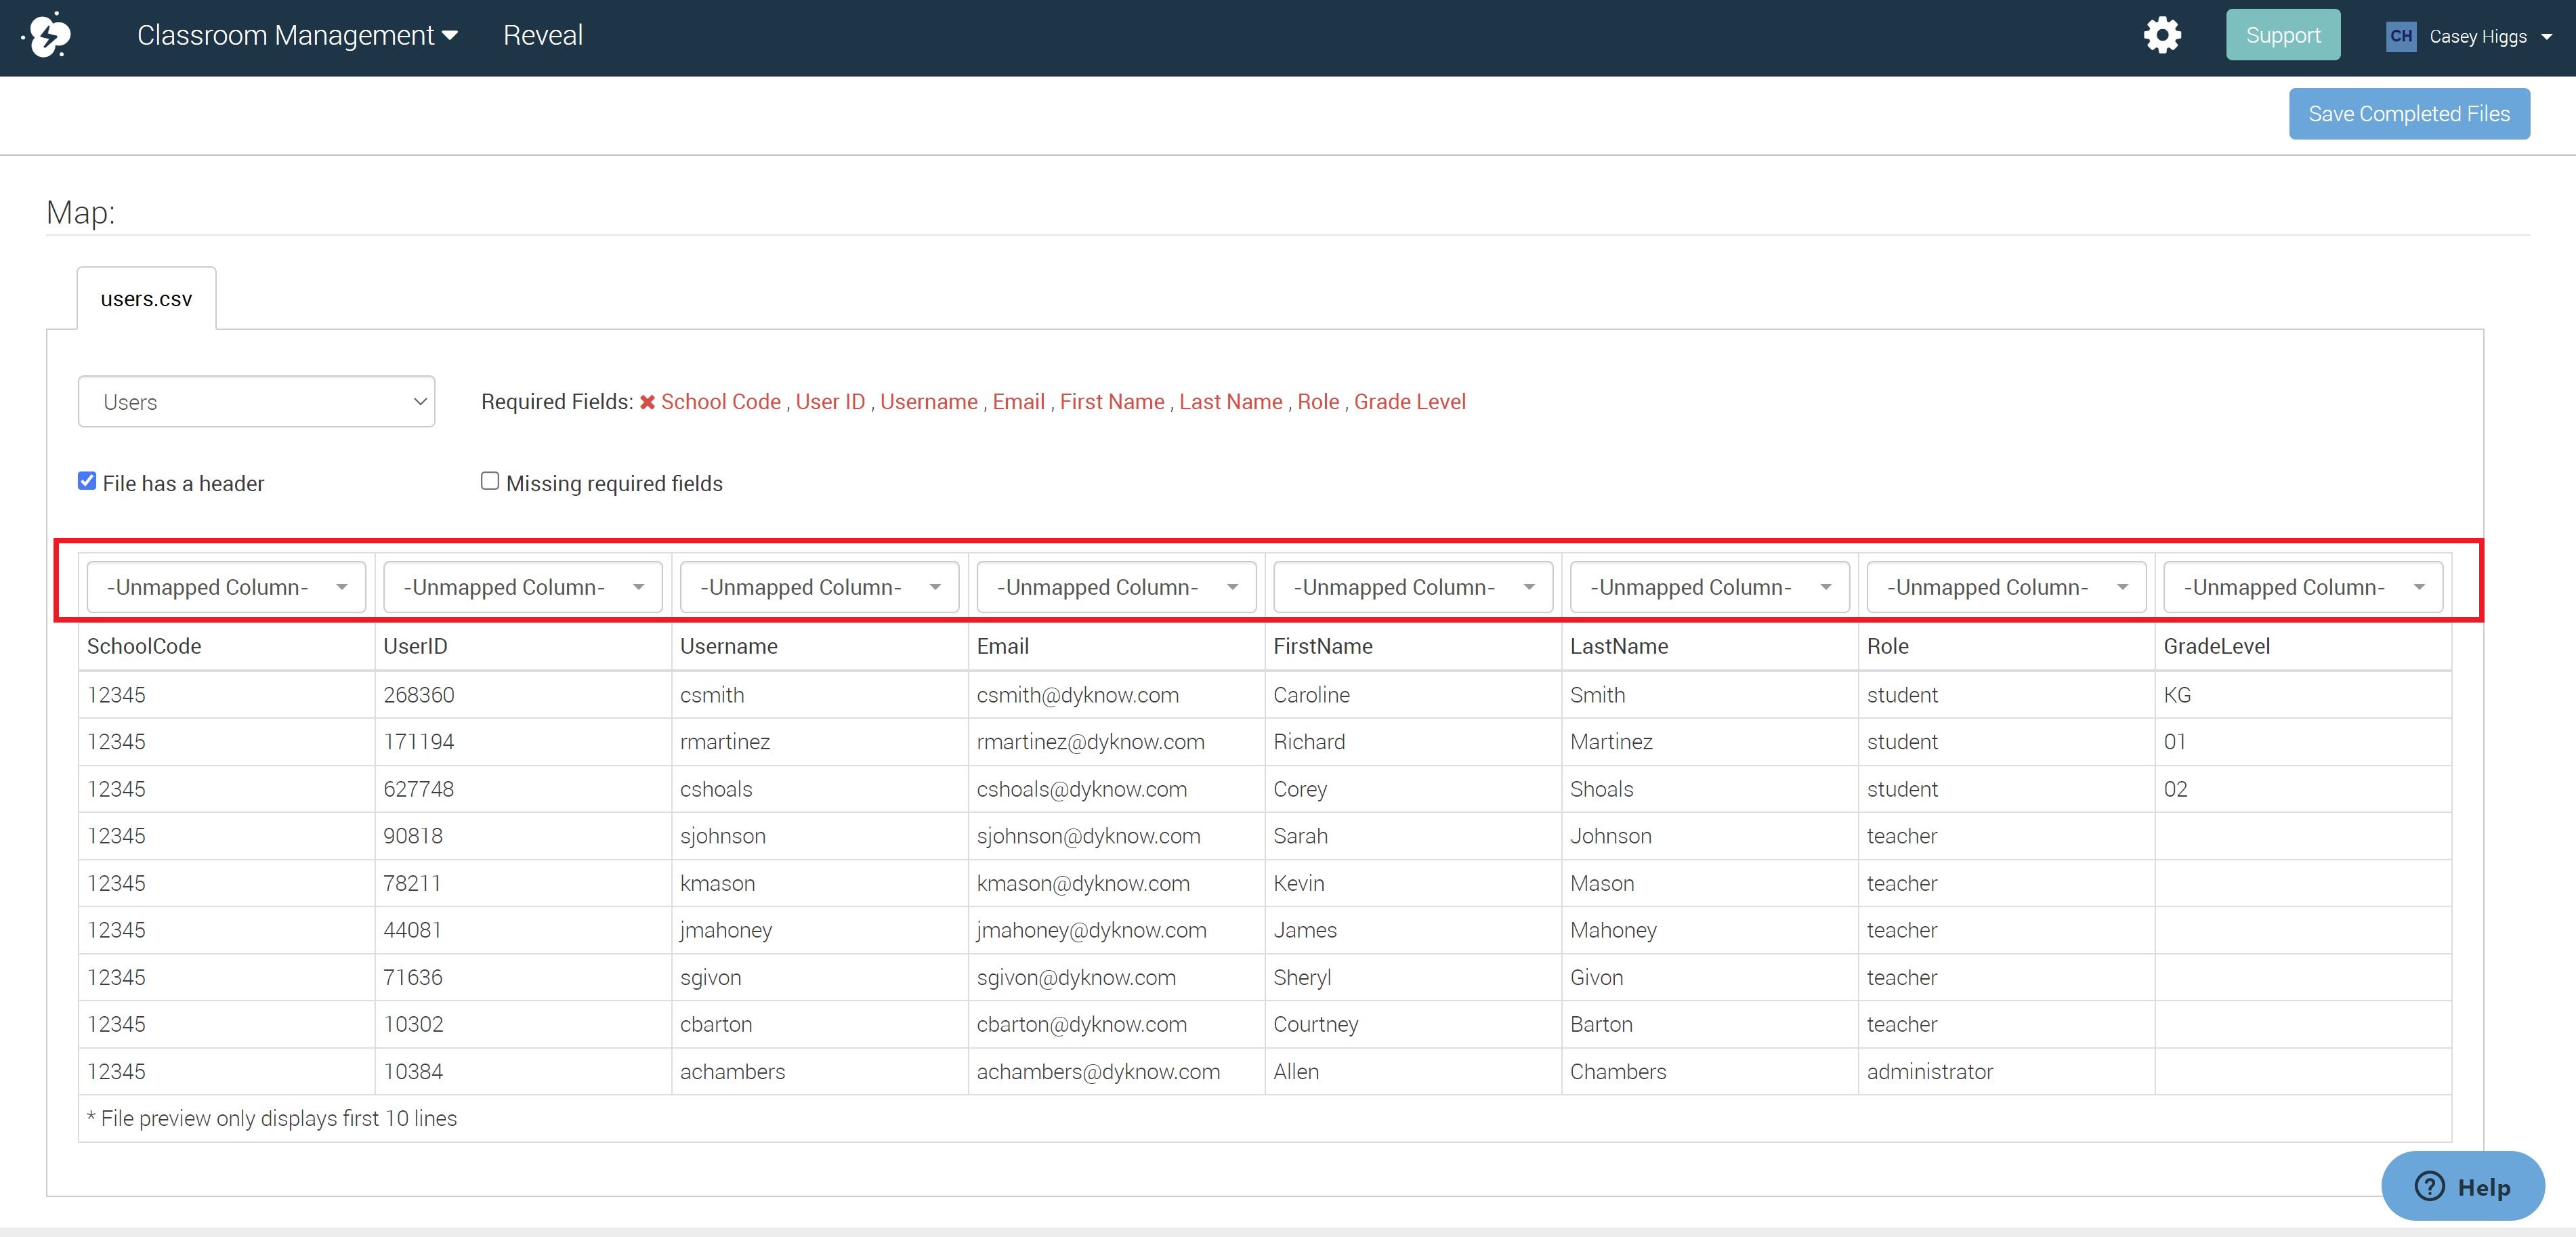
Task: Open Unmapped Column dropdown above FirstName
Action: [1413, 587]
